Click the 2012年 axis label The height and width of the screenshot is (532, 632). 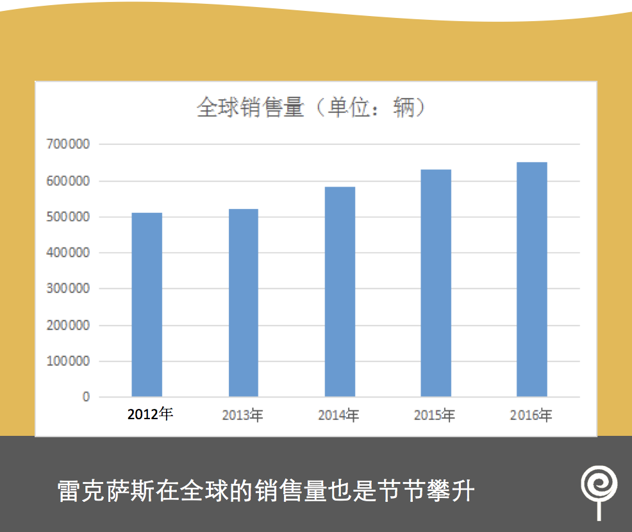coord(151,414)
